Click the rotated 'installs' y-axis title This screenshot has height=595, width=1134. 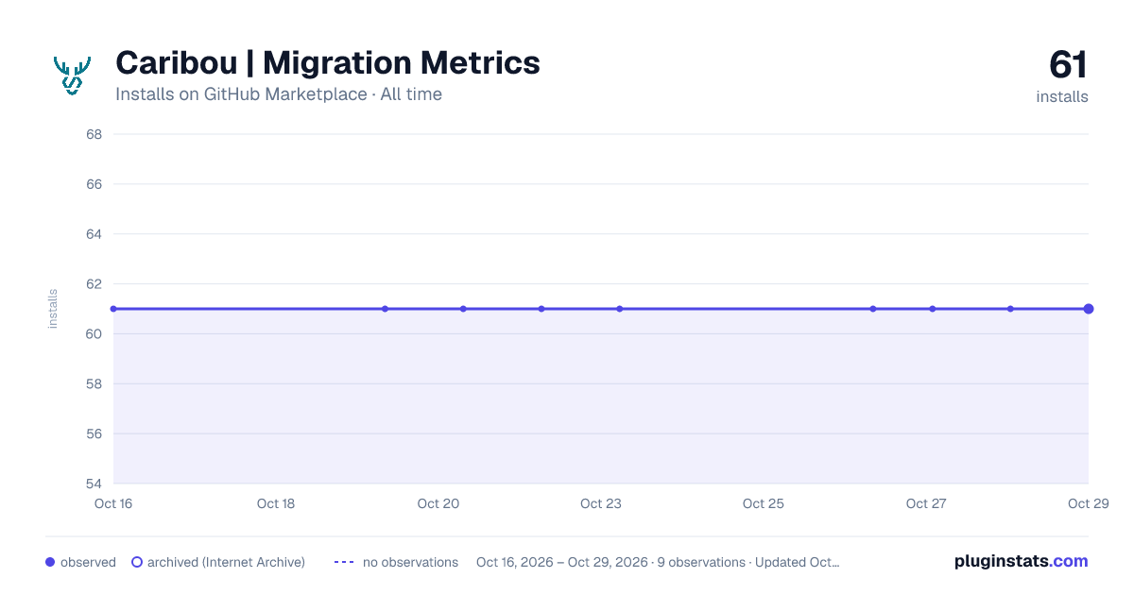tap(53, 309)
